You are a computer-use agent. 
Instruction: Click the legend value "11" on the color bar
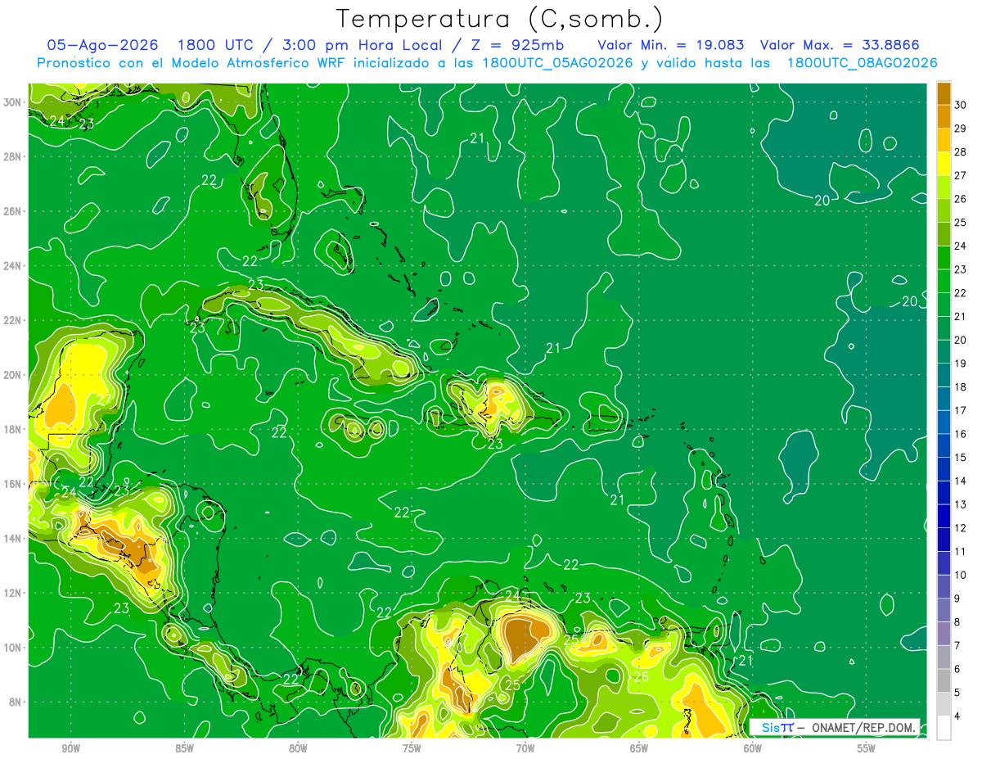click(961, 551)
